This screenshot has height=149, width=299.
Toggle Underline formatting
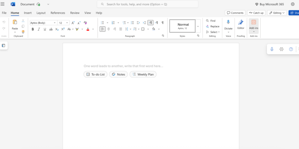45,29
